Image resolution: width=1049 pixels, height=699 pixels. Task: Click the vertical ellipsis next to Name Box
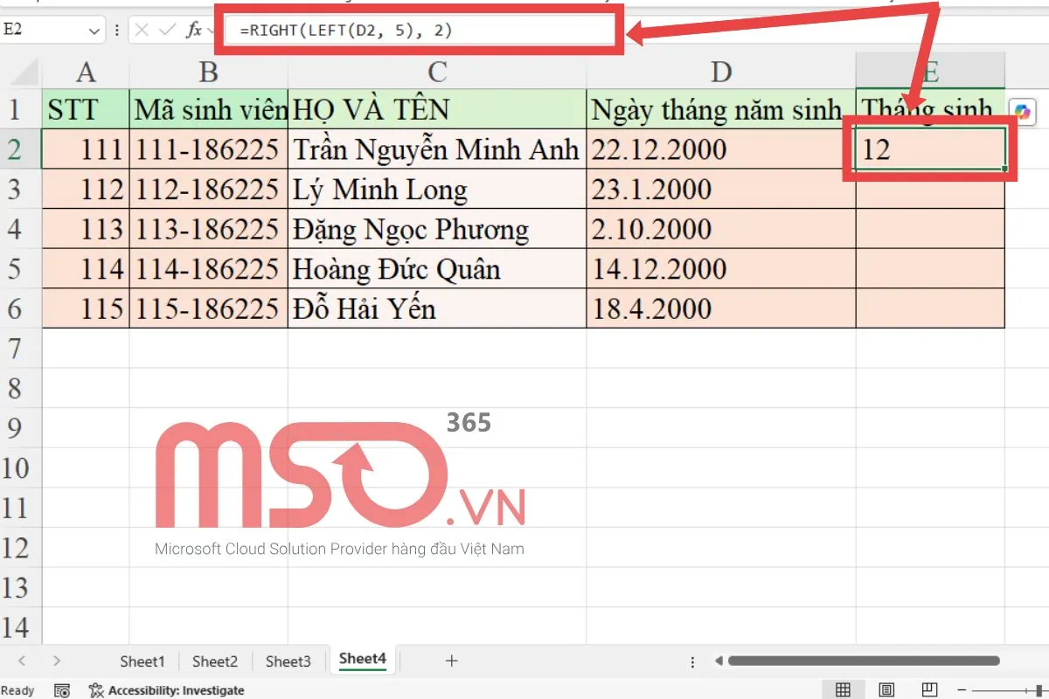pos(116,29)
